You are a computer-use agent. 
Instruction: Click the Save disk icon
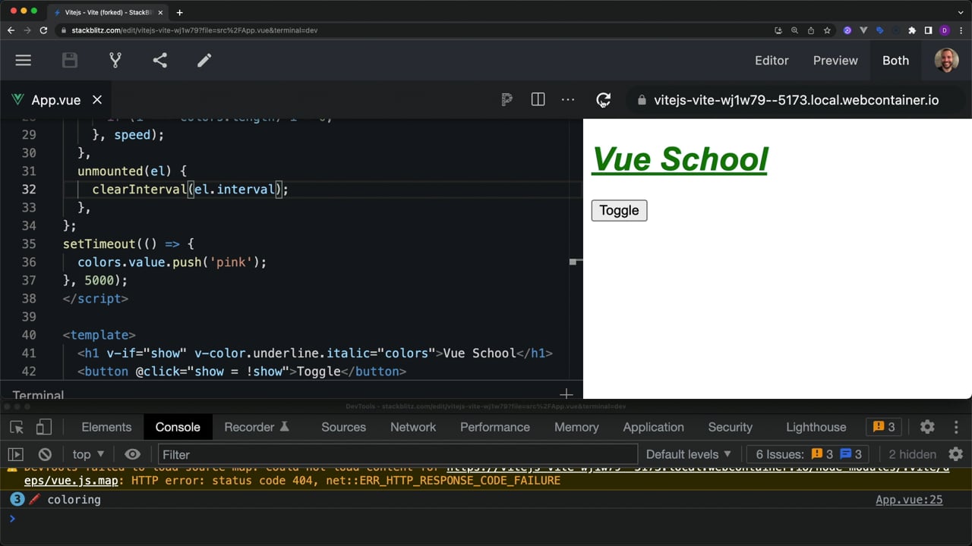70,61
